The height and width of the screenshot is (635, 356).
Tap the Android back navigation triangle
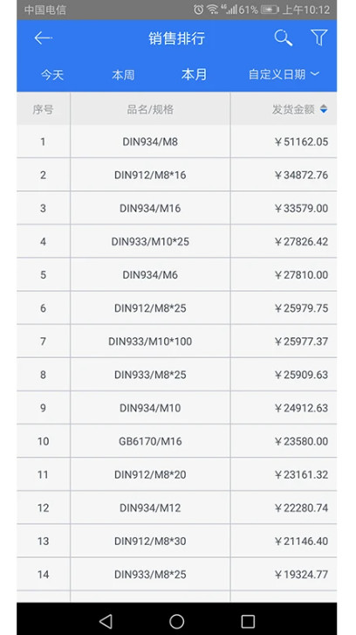pos(106,621)
